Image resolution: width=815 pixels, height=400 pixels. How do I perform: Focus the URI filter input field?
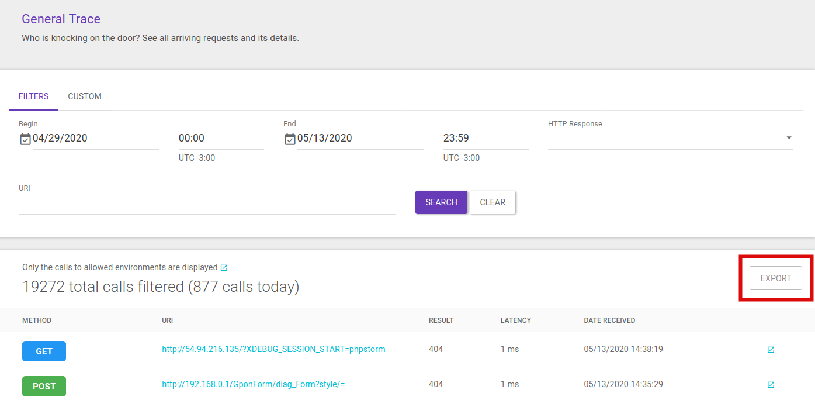(x=207, y=205)
